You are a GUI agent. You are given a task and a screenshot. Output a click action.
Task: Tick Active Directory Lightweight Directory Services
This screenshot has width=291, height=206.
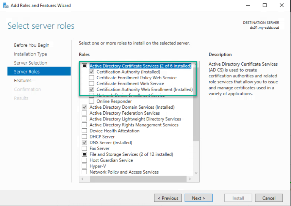tap(84, 119)
